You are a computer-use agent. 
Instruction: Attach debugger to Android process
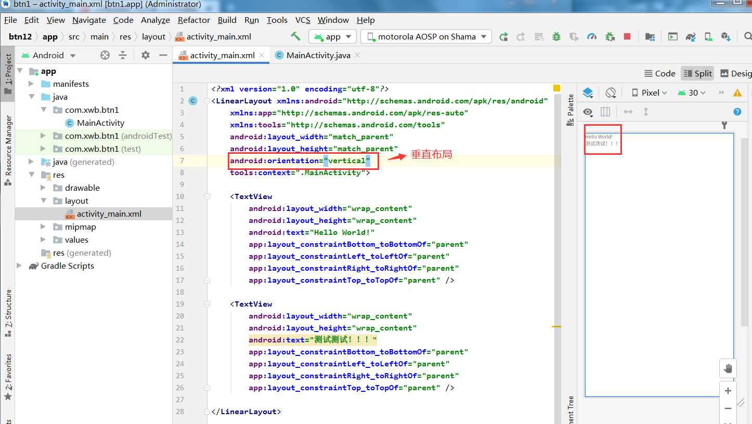coord(610,36)
